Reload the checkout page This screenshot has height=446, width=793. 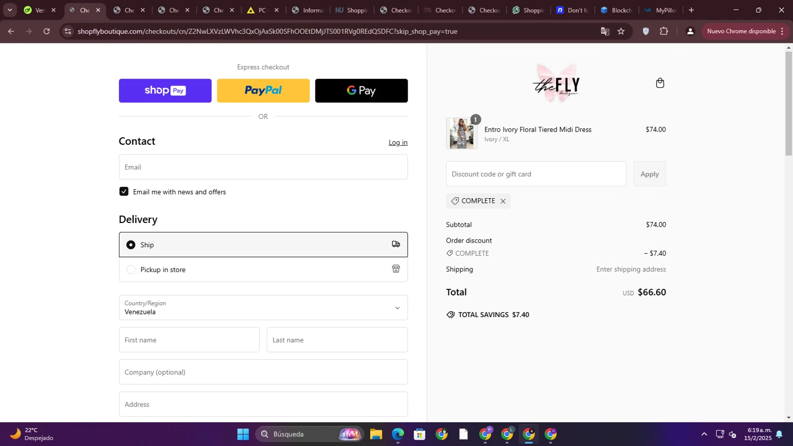tap(47, 31)
